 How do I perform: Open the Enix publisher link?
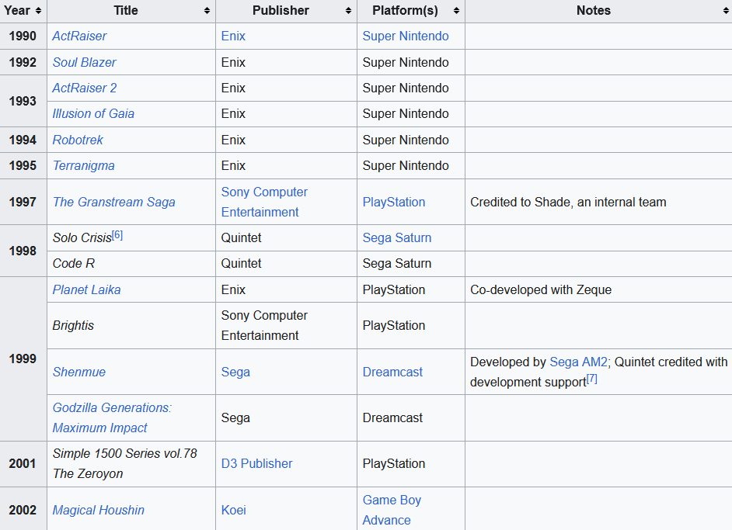tap(233, 36)
